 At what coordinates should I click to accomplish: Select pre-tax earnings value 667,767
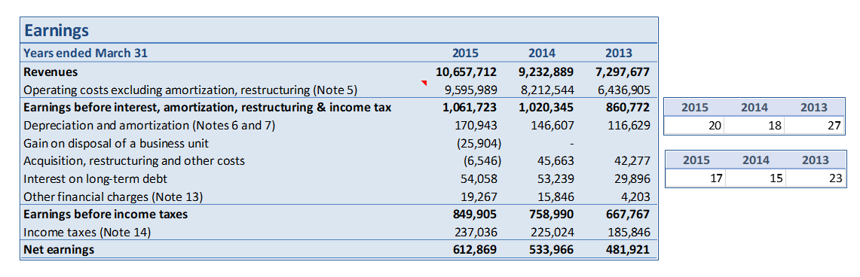point(629,214)
